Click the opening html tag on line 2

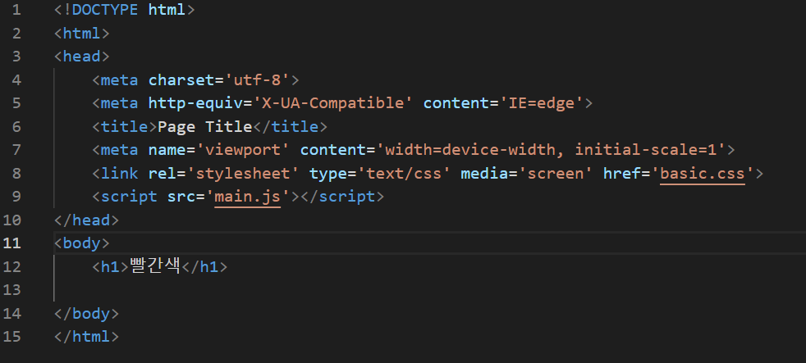[82, 34]
